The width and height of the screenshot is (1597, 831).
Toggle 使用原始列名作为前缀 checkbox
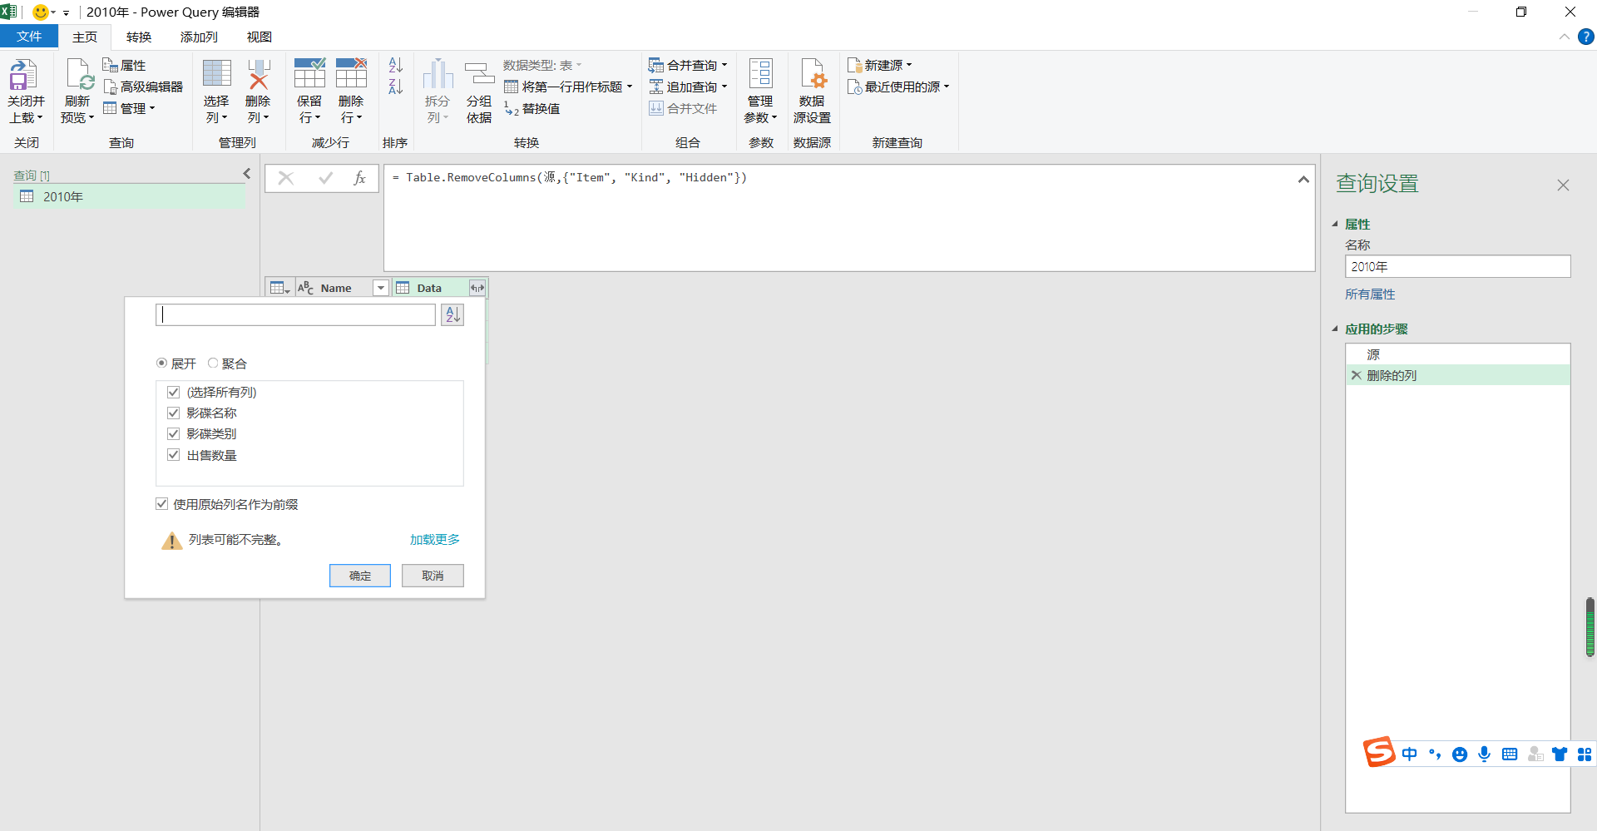point(161,504)
